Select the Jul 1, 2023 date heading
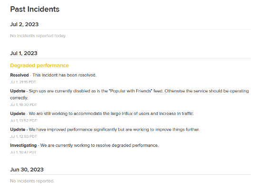This screenshot has width=266, height=191. pos(24,53)
